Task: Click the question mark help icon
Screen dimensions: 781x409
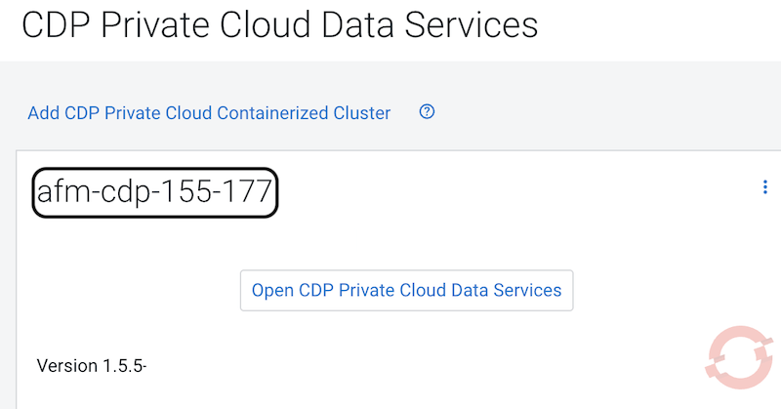Action: 427,112
